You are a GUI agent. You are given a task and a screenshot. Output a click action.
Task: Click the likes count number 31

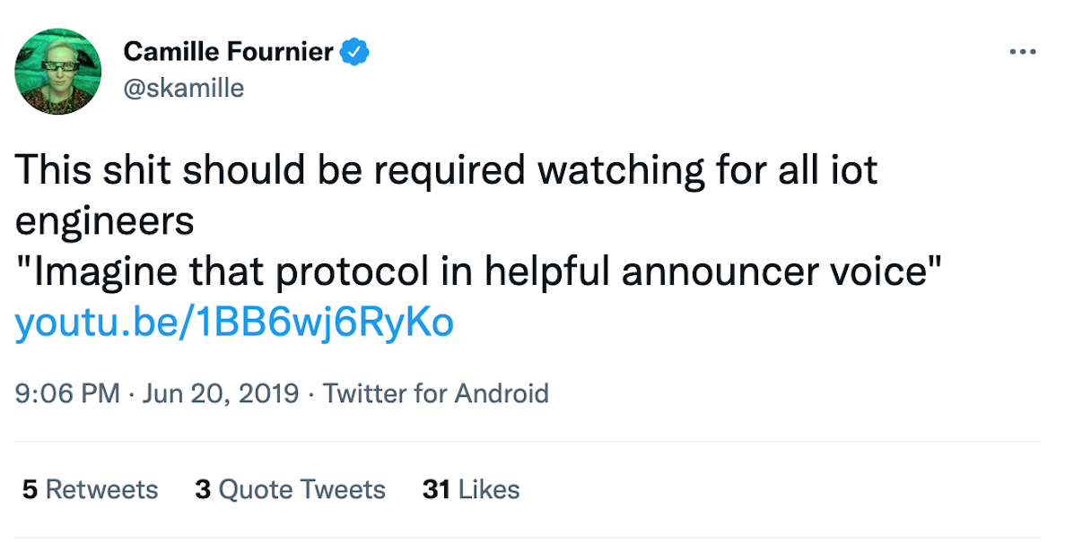(435, 490)
